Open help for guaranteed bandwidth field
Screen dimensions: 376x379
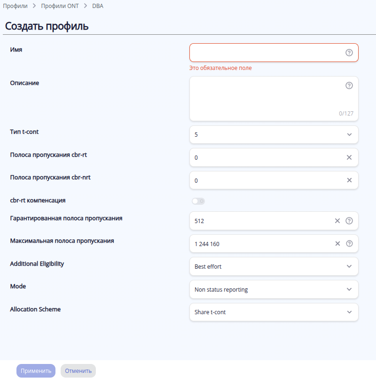(349, 221)
